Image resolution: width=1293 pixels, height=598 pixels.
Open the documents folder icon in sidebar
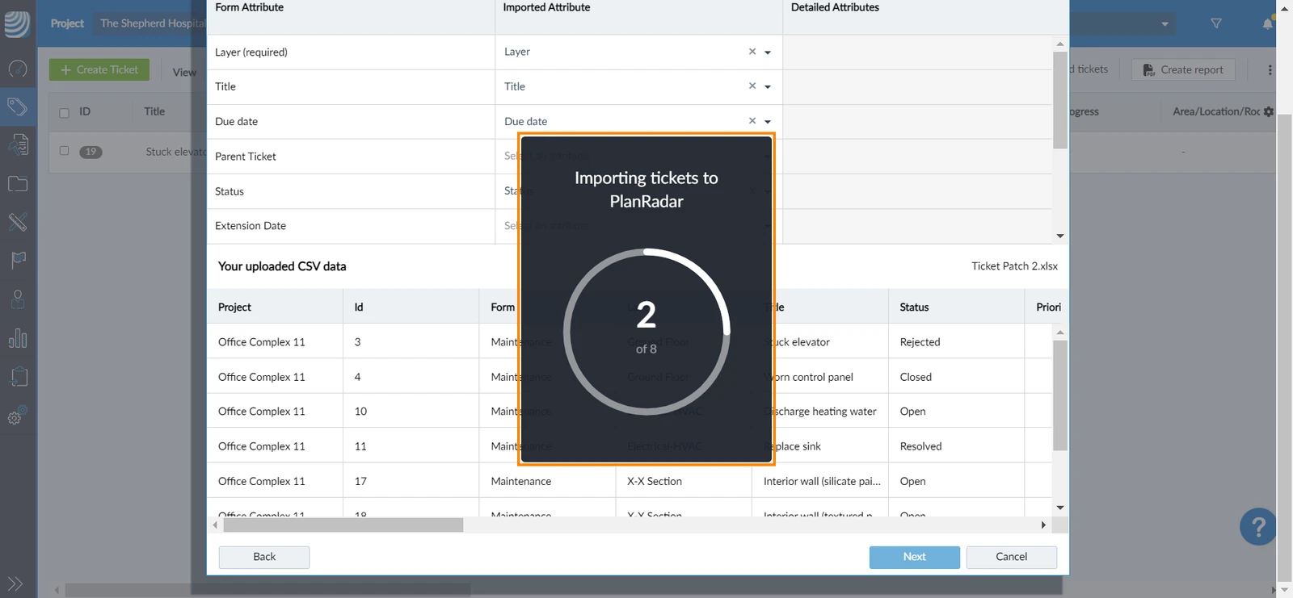click(x=18, y=184)
